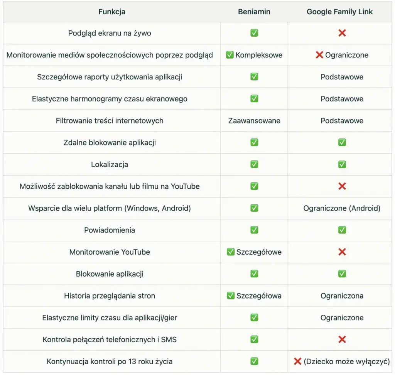This screenshot has width=395, height=375.
Task: Click red X for blocking YouTube channel row
Action: pos(342,186)
